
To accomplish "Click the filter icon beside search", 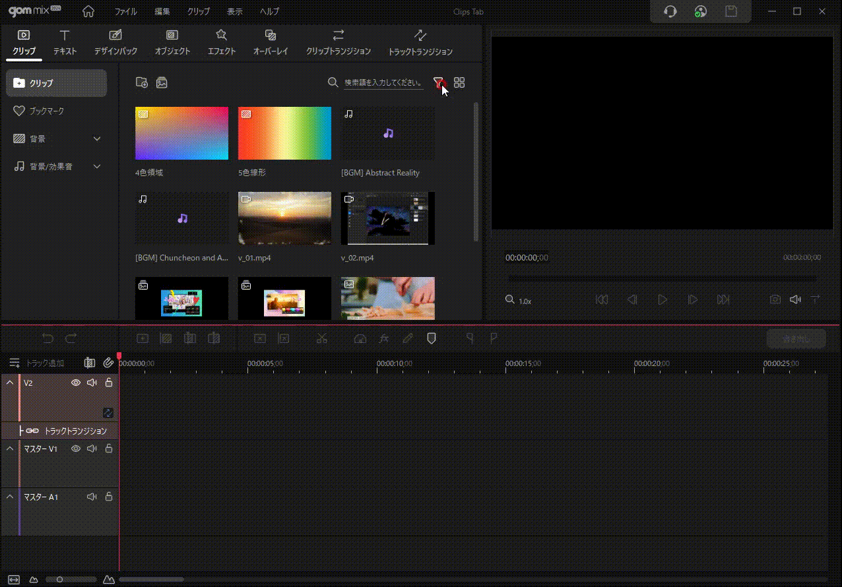I will click(x=438, y=82).
